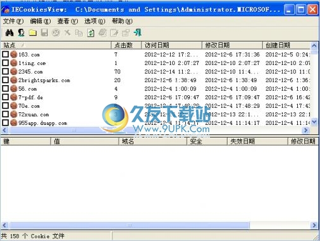
Task: Click the edit cookie pencil icon
Action: (114, 33)
